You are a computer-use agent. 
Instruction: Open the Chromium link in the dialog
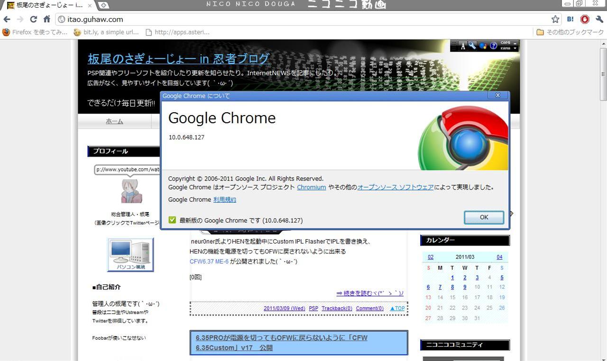click(312, 187)
